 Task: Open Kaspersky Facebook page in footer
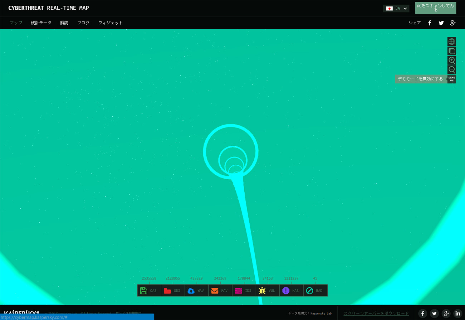[423, 314]
